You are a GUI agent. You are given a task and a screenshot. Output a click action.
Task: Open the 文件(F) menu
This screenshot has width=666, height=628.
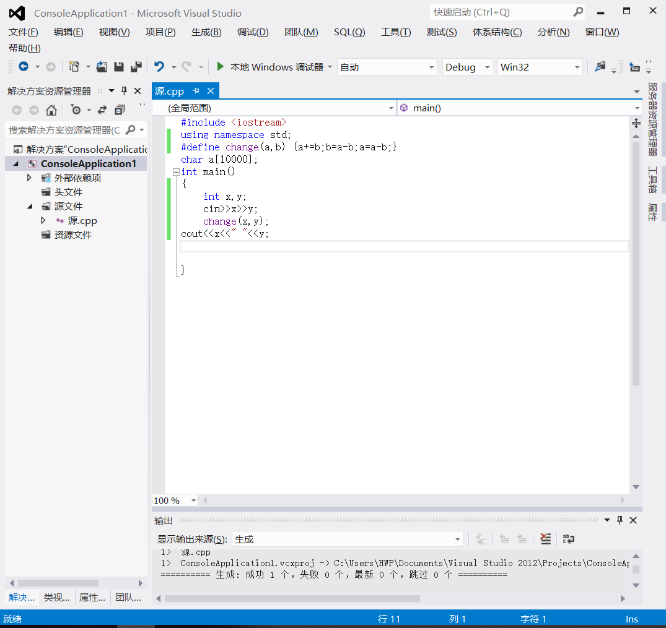tap(23, 32)
